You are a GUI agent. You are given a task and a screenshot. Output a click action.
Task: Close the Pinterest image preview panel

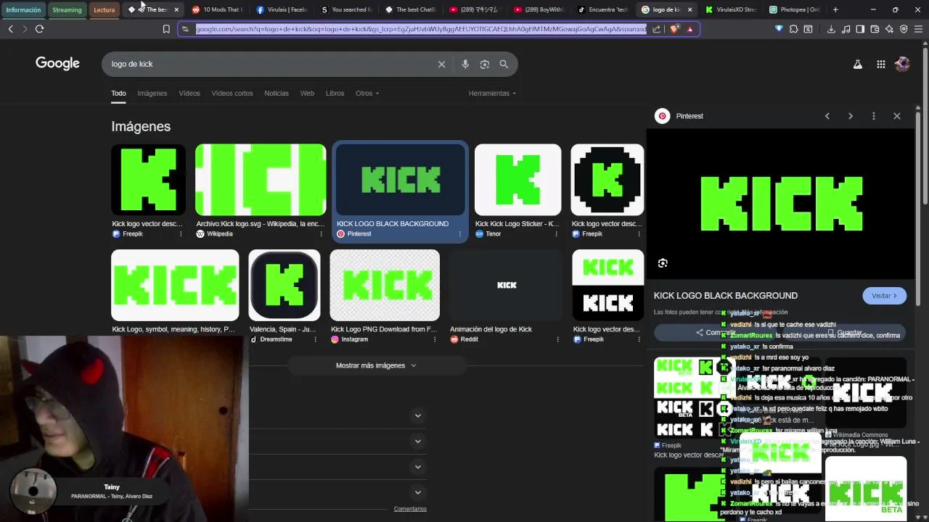pyautogui.click(x=897, y=116)
